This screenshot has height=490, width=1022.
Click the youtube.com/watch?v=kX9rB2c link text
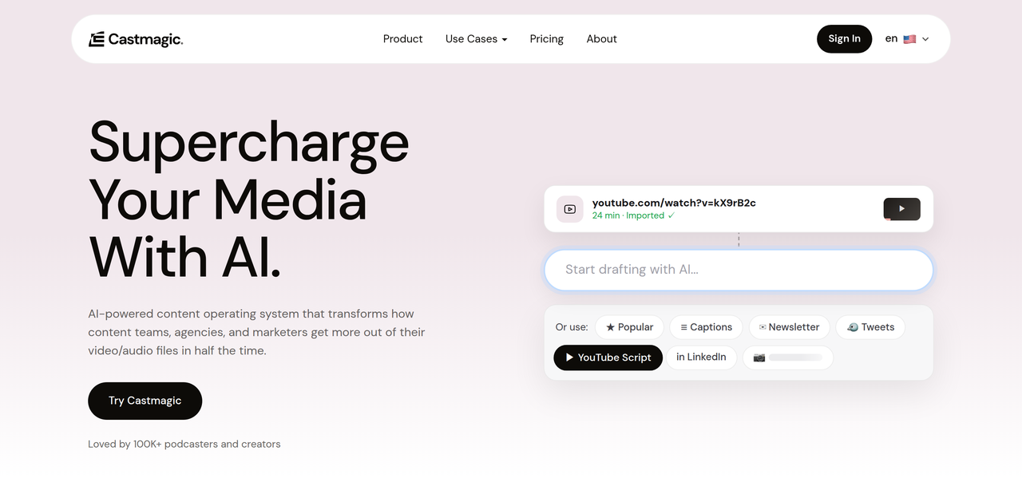pyautogui.click(x=674, y=203)
